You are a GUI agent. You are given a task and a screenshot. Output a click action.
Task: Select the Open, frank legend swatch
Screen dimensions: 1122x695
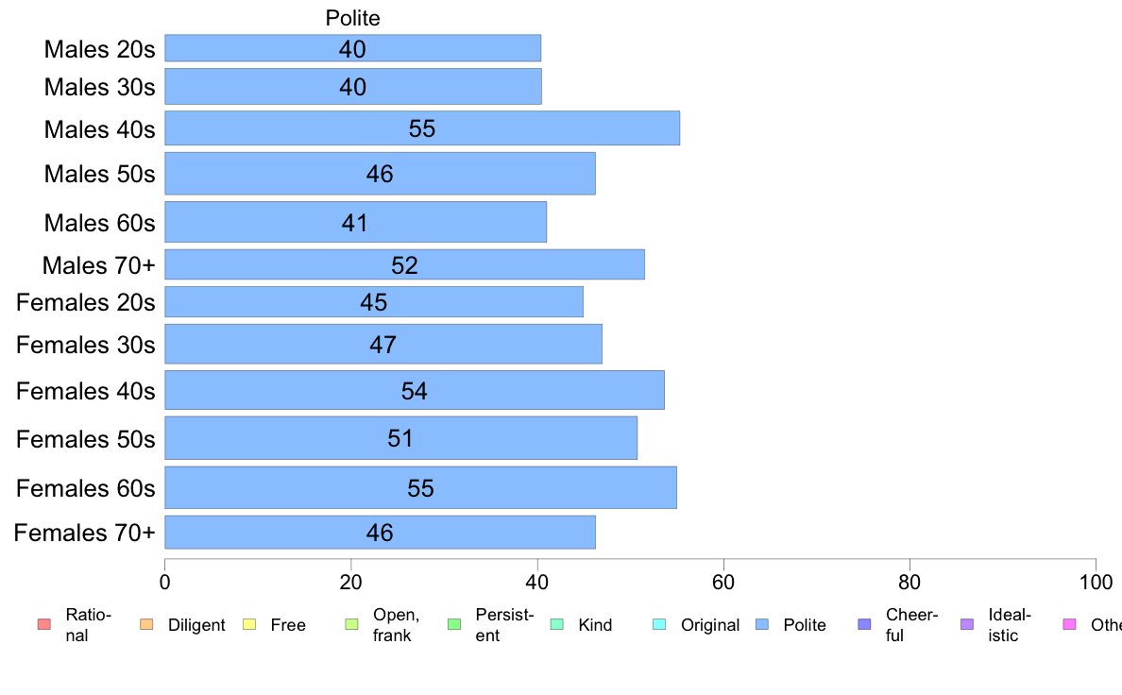click(351, 624)
